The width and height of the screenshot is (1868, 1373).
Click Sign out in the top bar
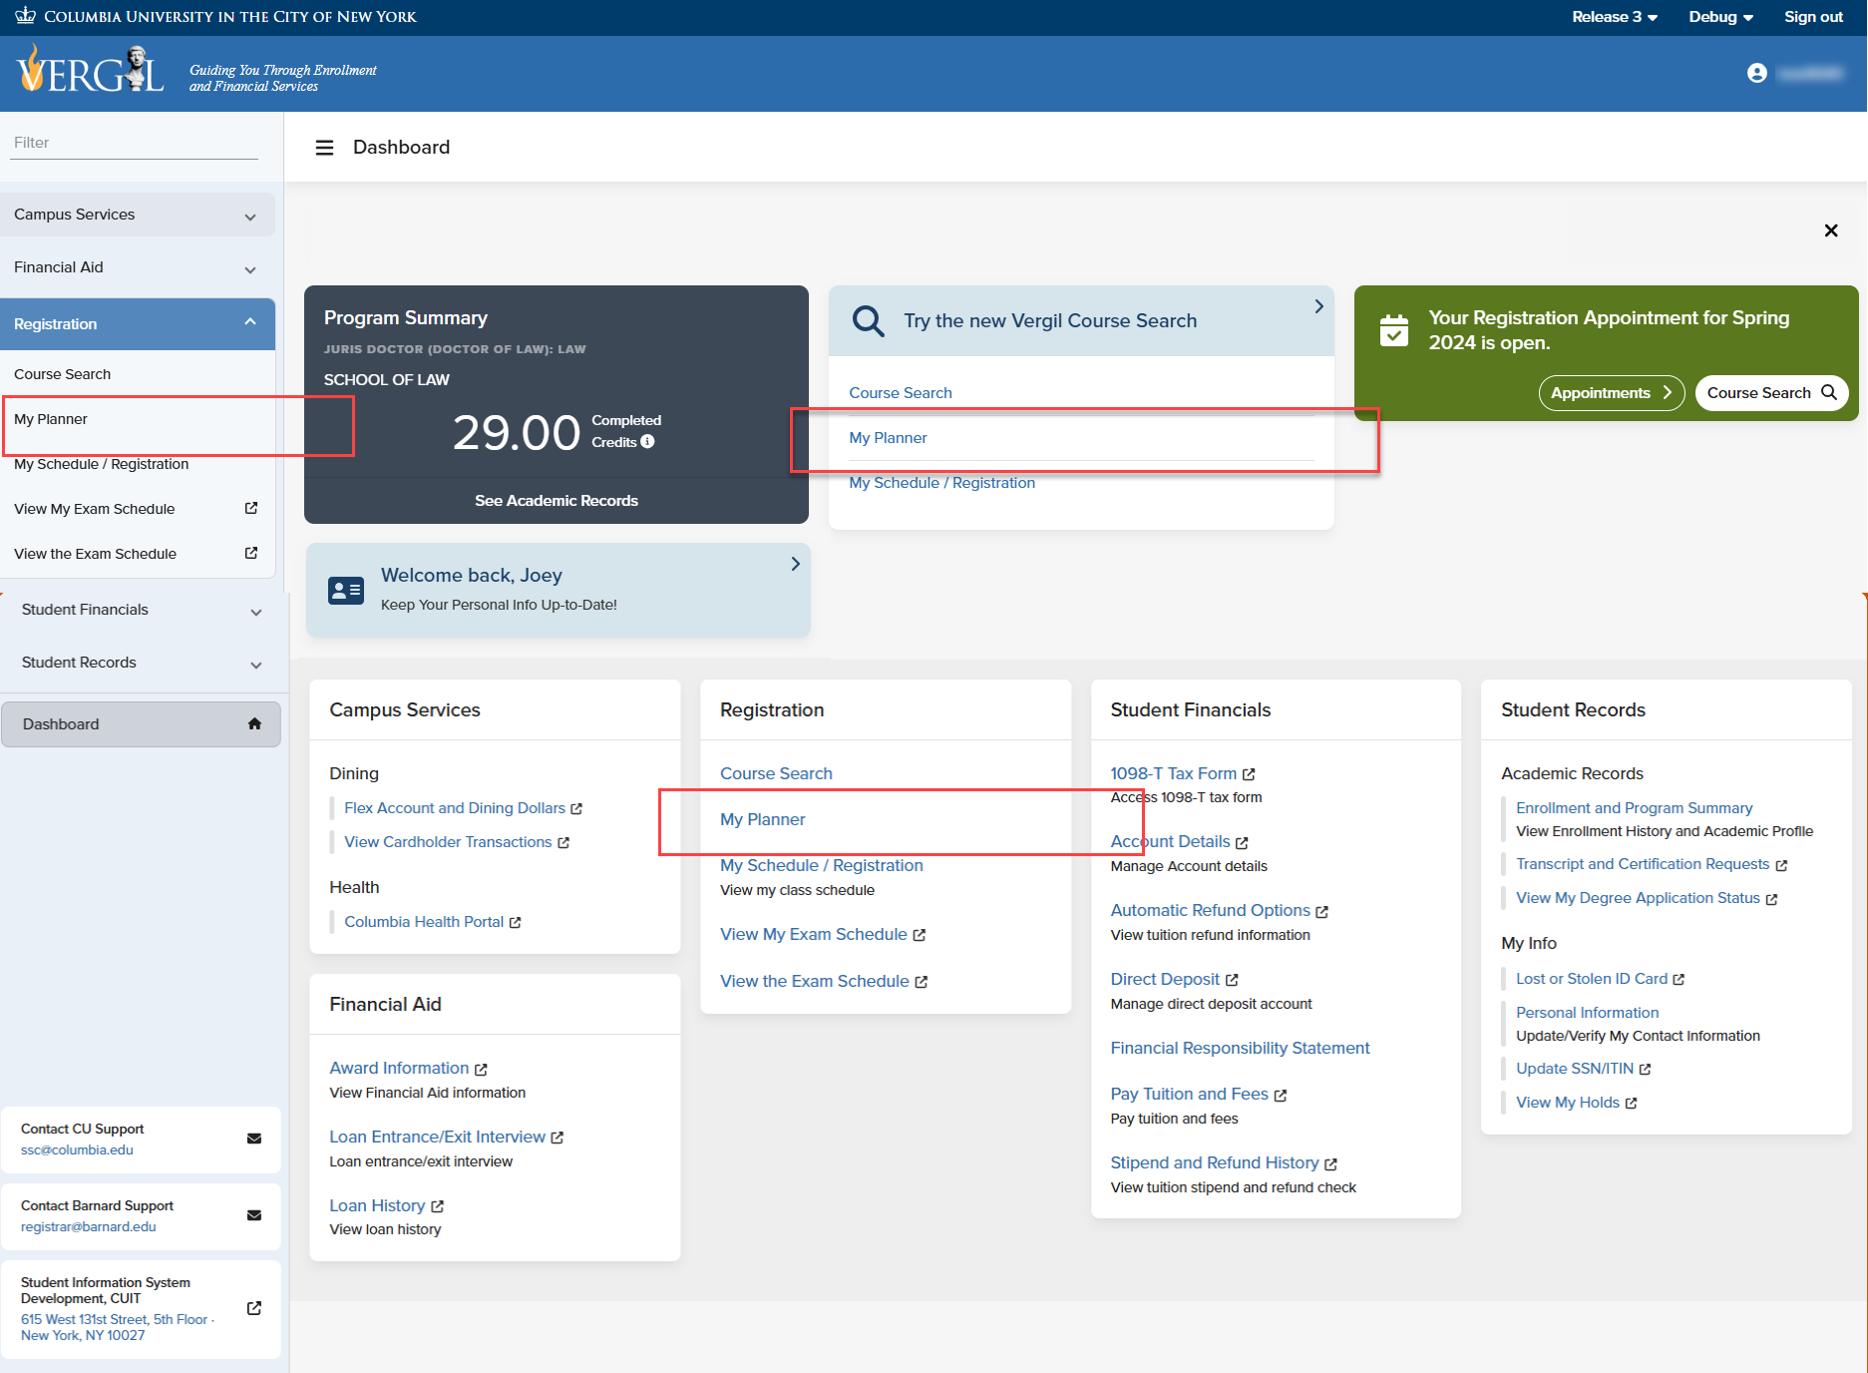point(1813,17)
